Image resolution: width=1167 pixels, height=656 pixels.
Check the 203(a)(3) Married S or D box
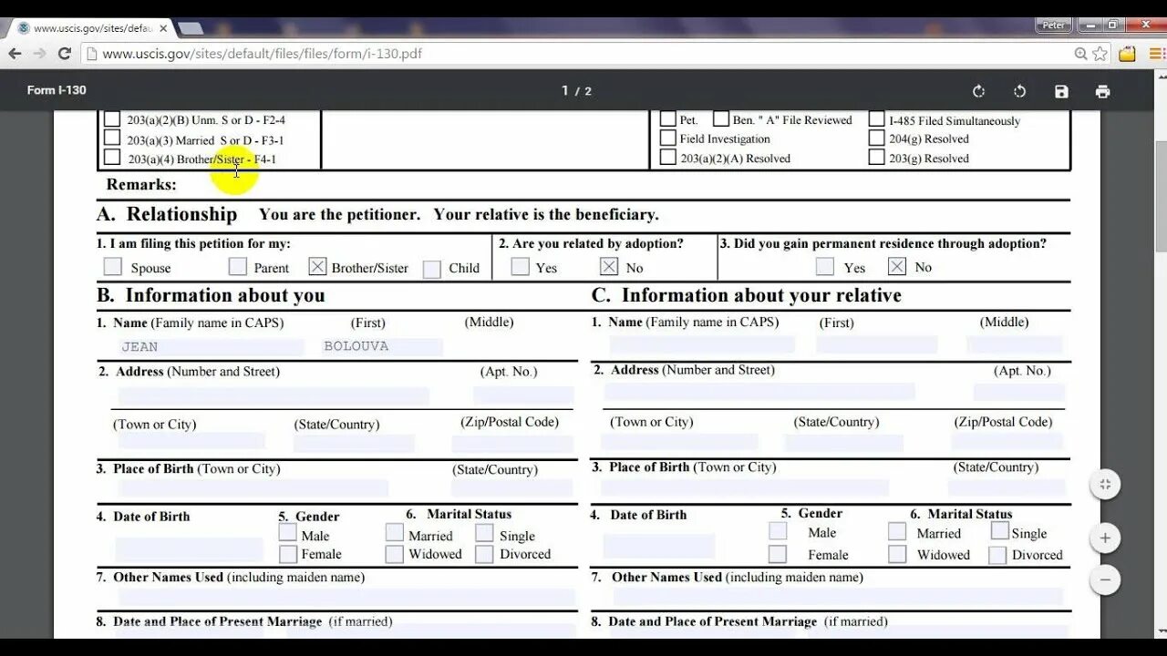[112, 138]
